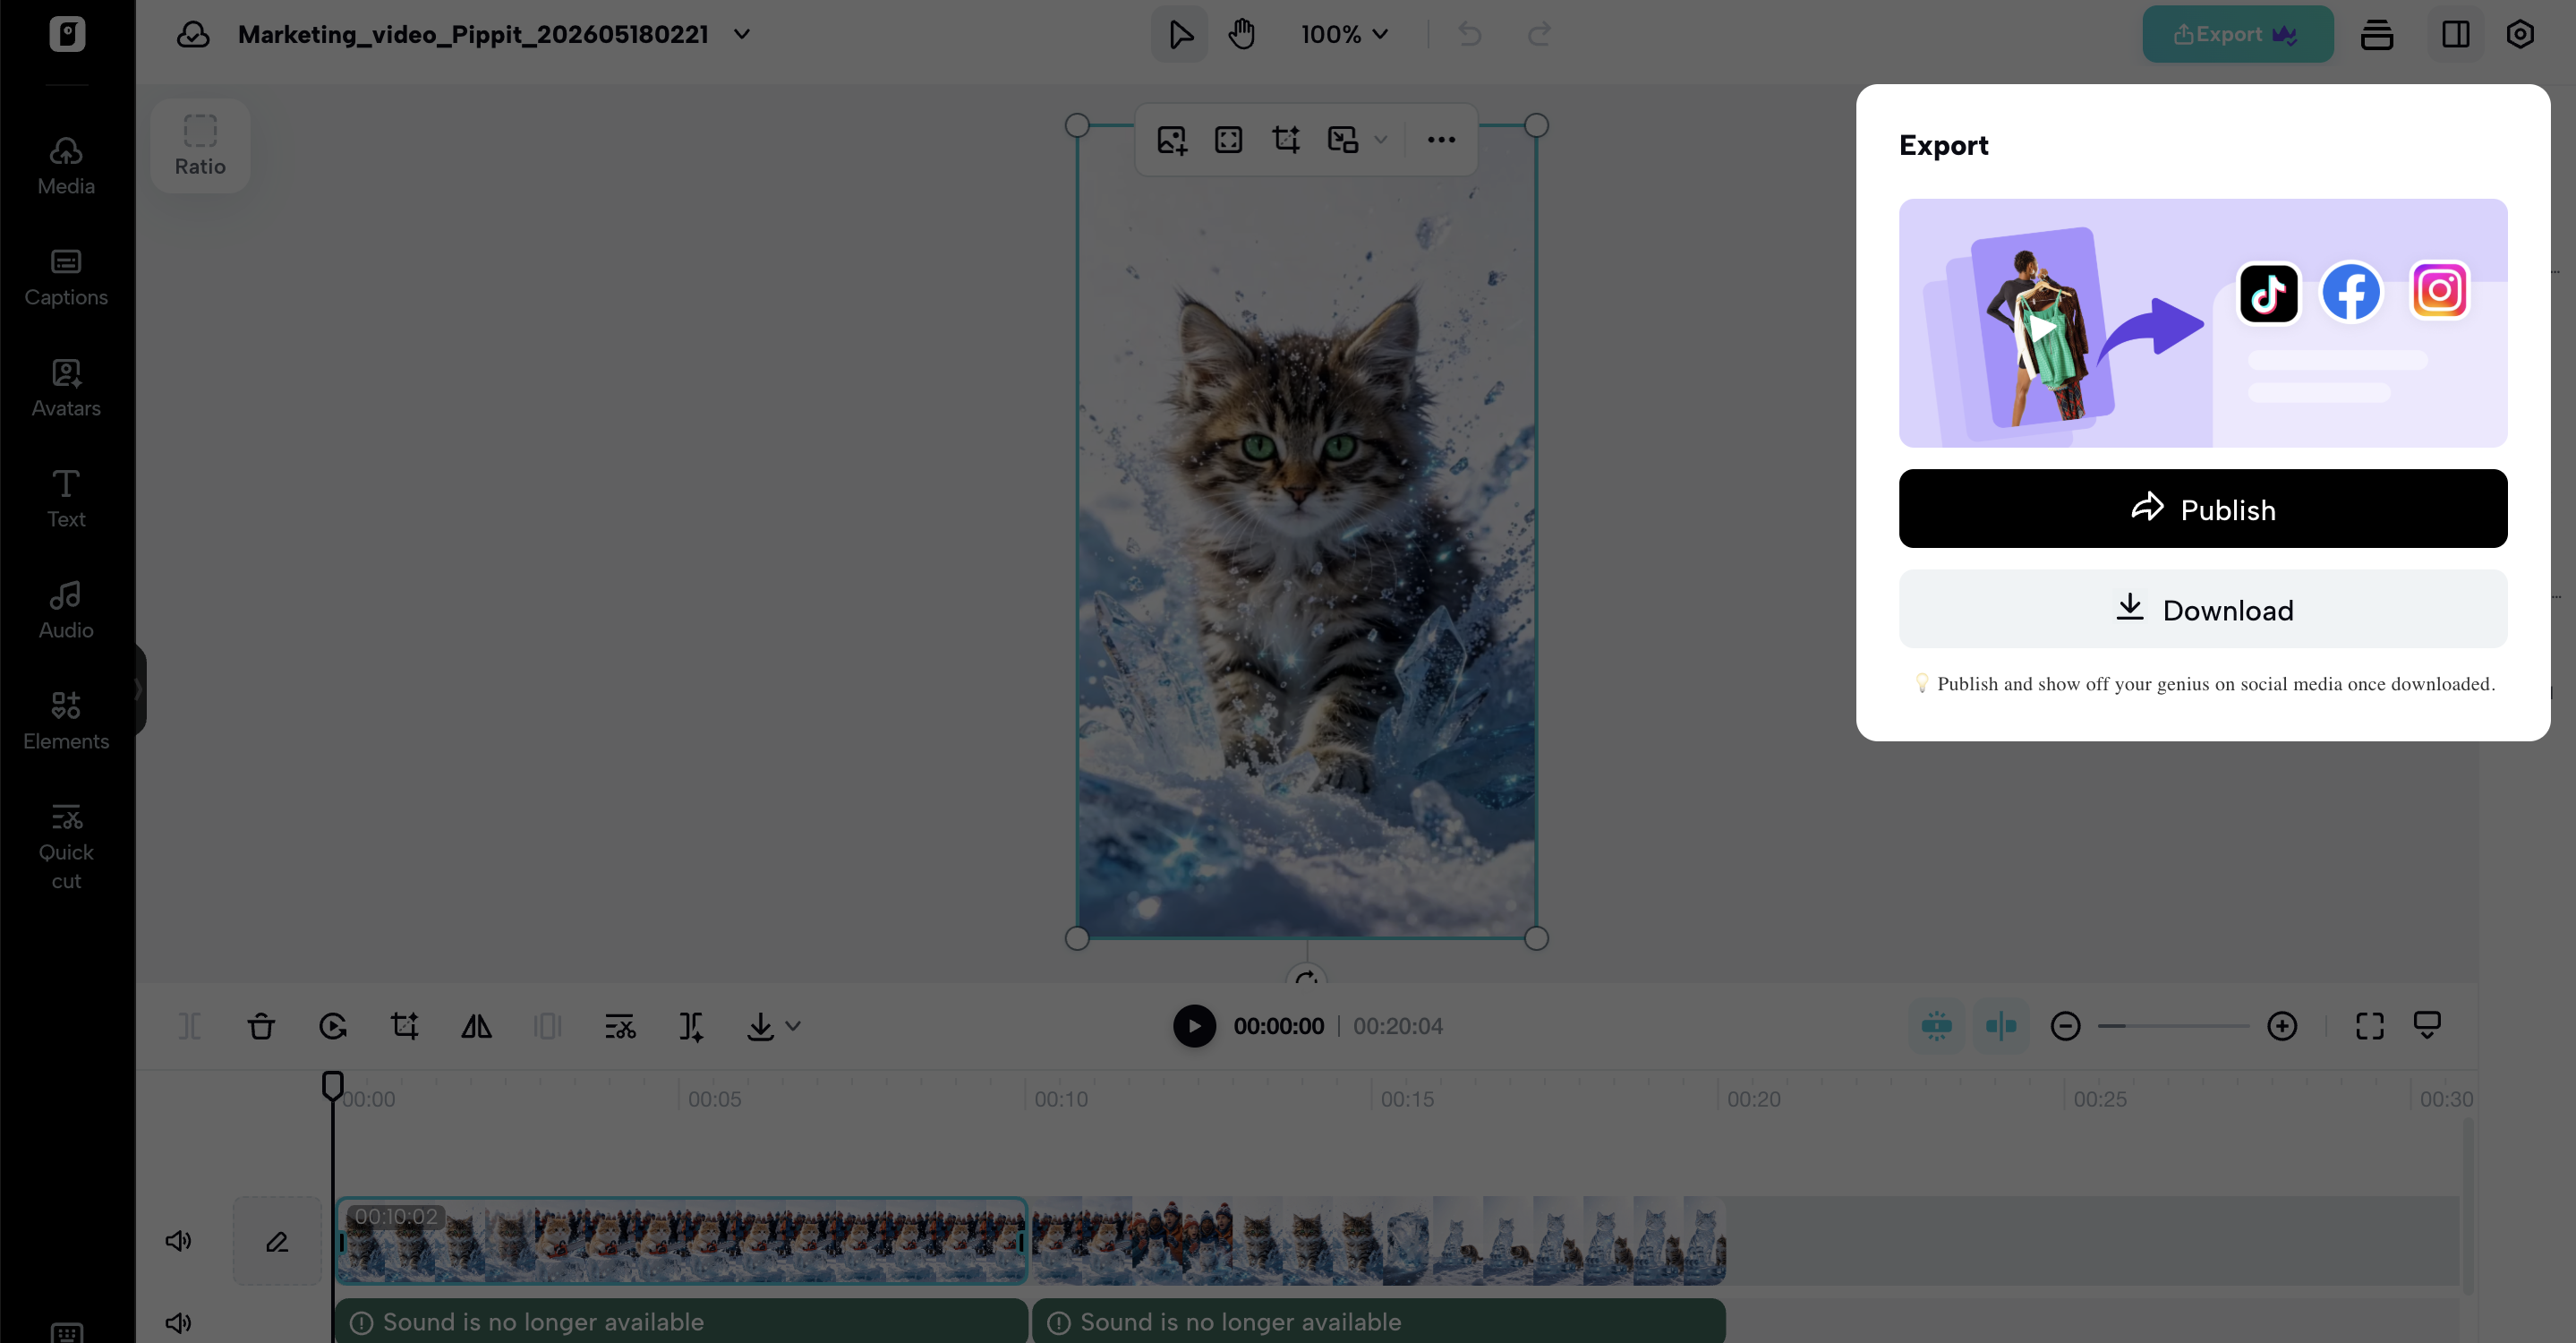Play the video preview
Viewport: 2576px width, 1343px height.
[x=1194, y=1026]
